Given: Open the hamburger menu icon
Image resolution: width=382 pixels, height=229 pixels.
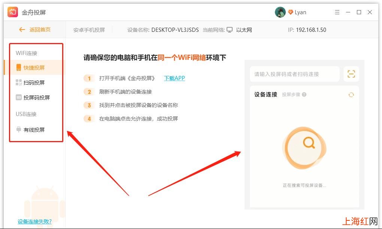Looking at the screenshot, I should (337, 12).
